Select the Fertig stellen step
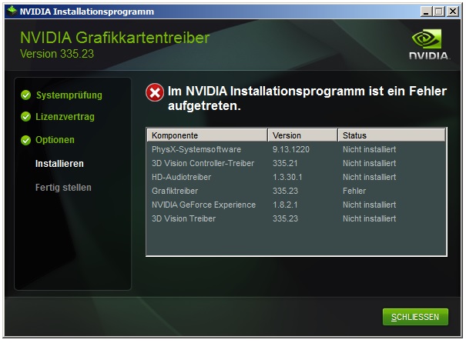 pyautogui.click(x=63, y=188)
